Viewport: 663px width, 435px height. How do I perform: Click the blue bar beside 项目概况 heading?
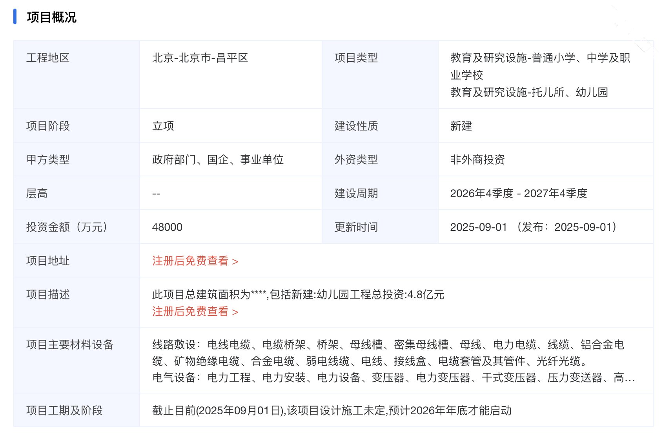tap(15, 17)
